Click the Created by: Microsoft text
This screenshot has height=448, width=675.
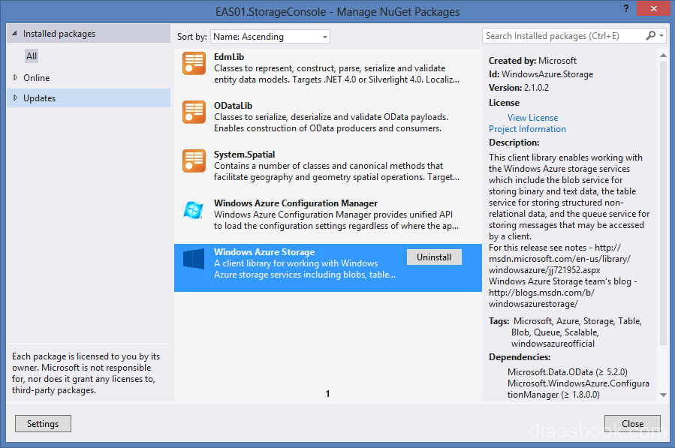532,61
